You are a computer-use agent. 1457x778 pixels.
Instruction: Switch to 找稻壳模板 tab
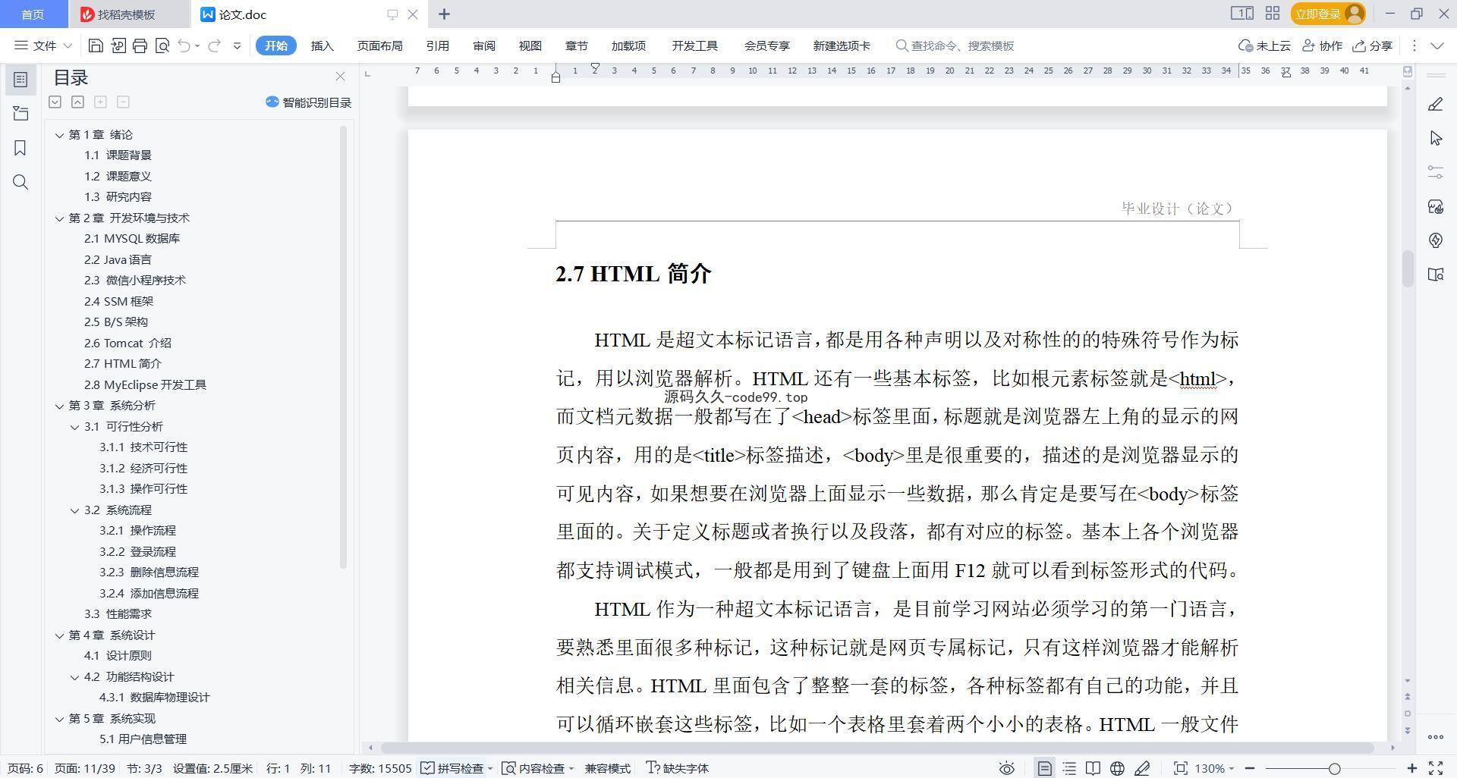pyautogui.click(x=127, y=14)
